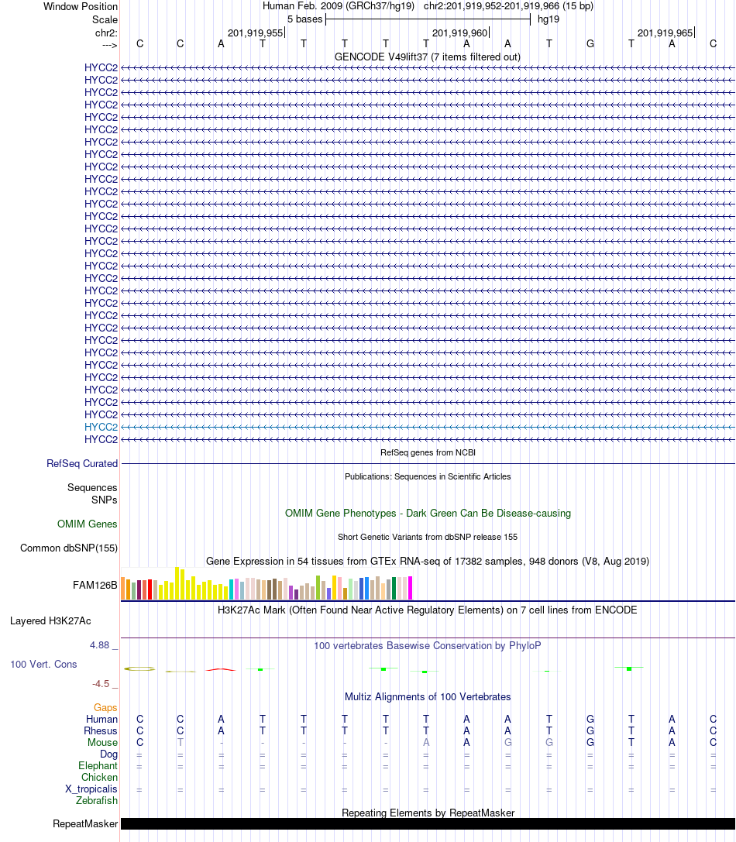
Task: Click the 'OMIM Genes' track label
Action: (x=87, y=524)
